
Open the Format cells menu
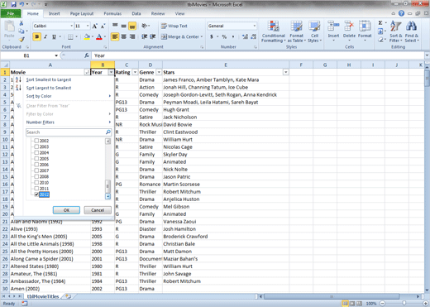click(x=365, y=31)
